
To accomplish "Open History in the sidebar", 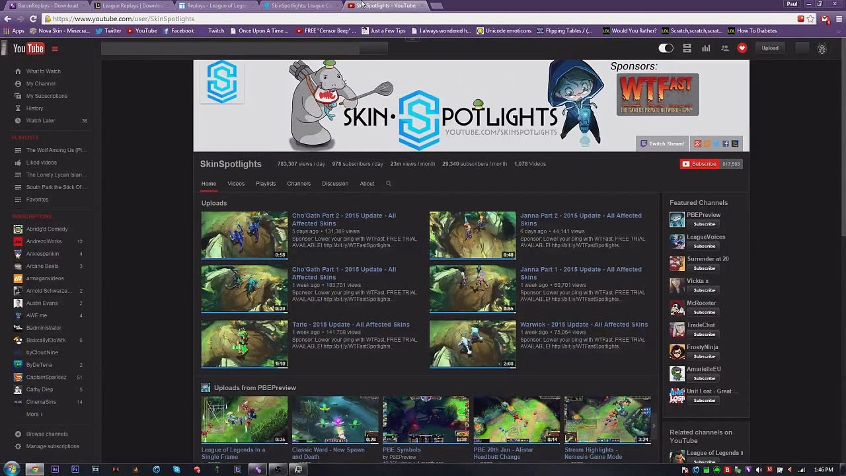I will (34, 108).
